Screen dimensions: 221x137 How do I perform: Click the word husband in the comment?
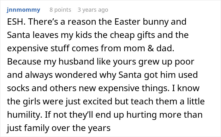pyautogui.click(x=76, y=62)
